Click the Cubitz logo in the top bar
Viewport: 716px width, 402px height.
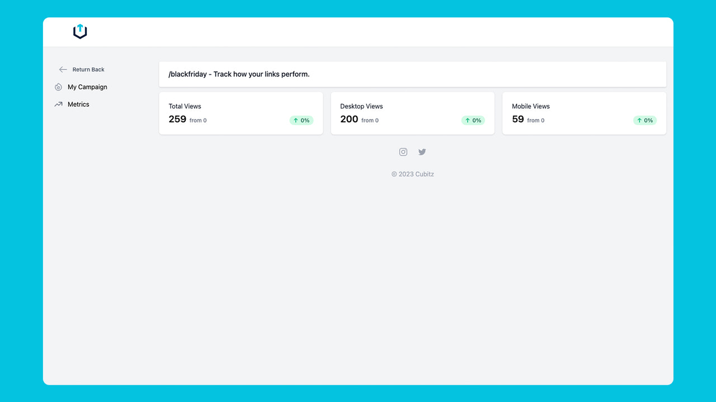tap(80, 31)
